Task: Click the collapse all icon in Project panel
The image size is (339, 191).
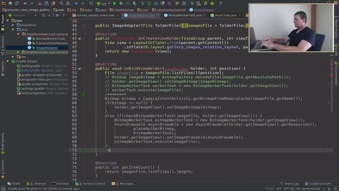Action: click(x=49, y=15)
